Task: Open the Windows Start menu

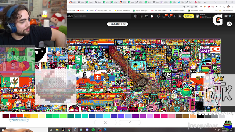Action: pyautogui.click(x=3, y=129)
